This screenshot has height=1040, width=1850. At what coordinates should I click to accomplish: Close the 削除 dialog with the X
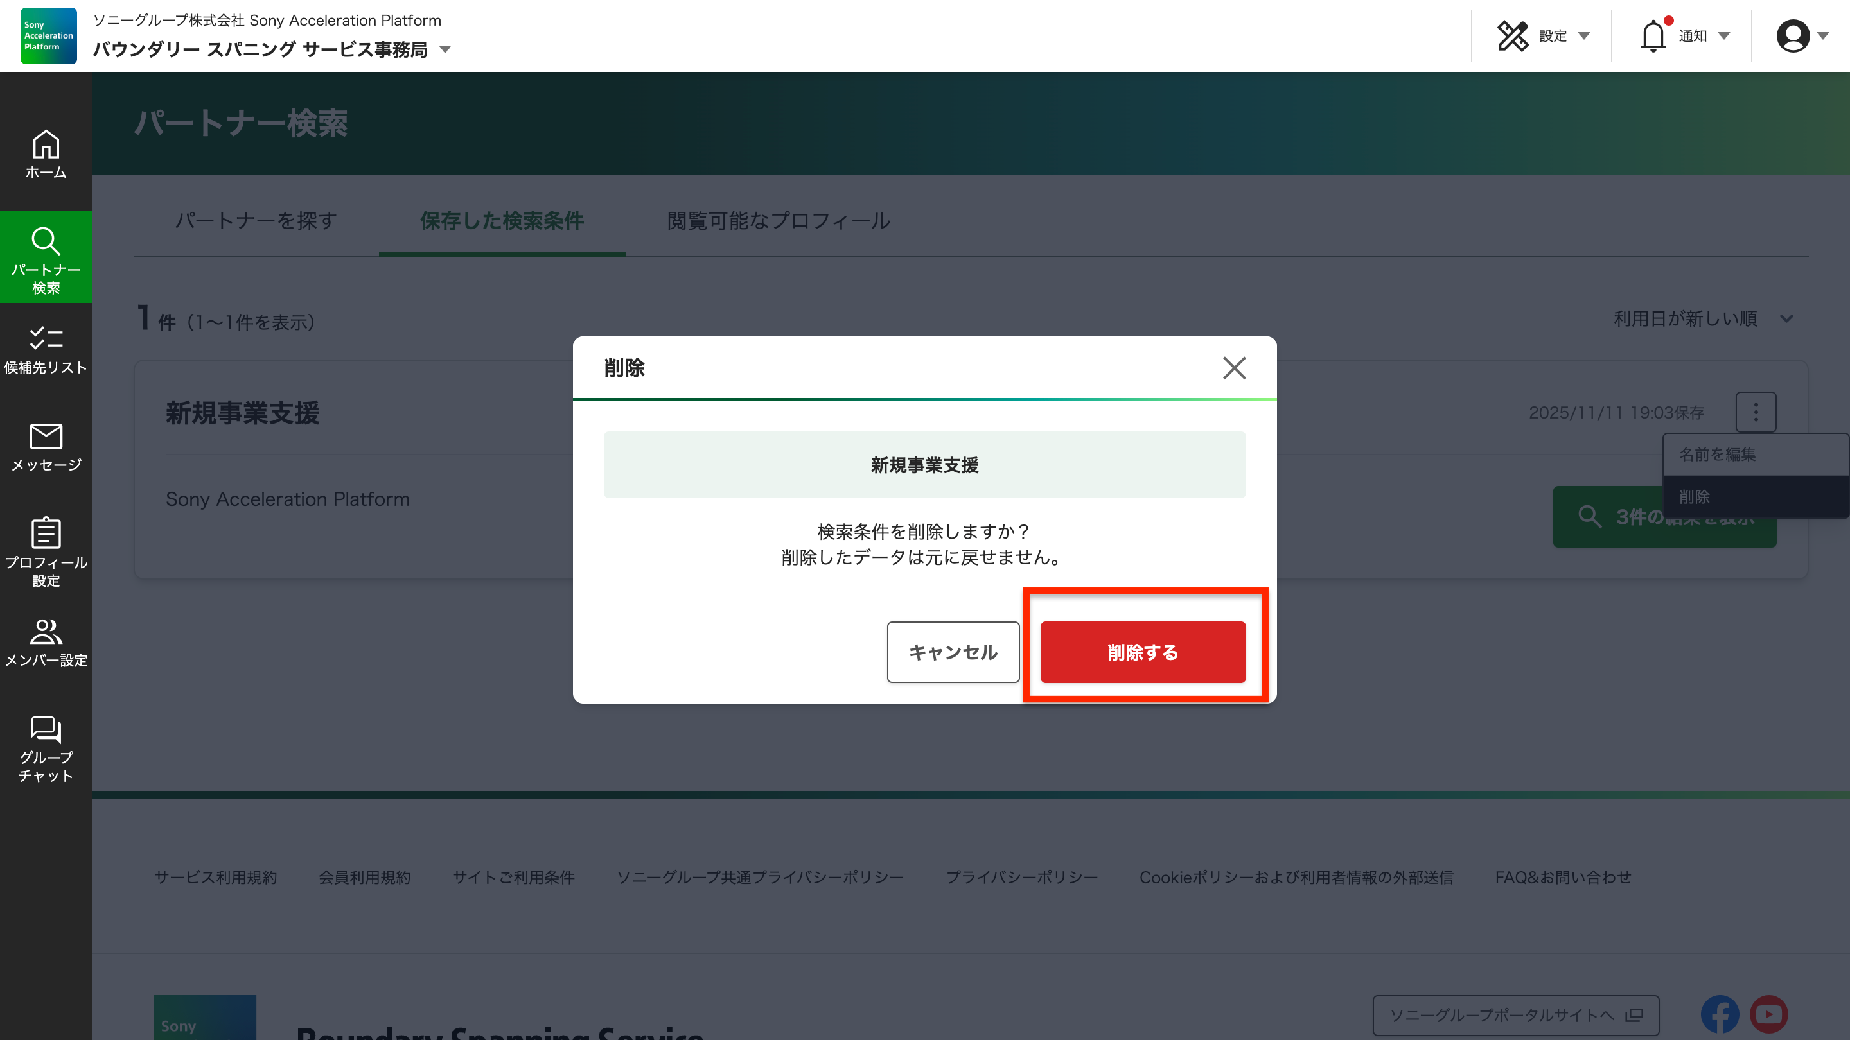click(1234, 368)
